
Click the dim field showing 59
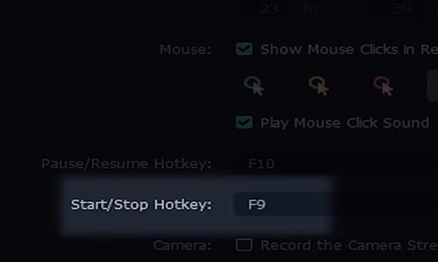(x=402, y=9)
